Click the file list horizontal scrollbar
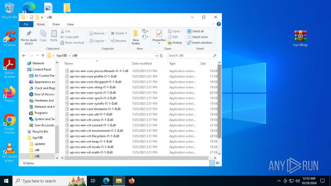331x186 pixels. (x=136, y=158)
